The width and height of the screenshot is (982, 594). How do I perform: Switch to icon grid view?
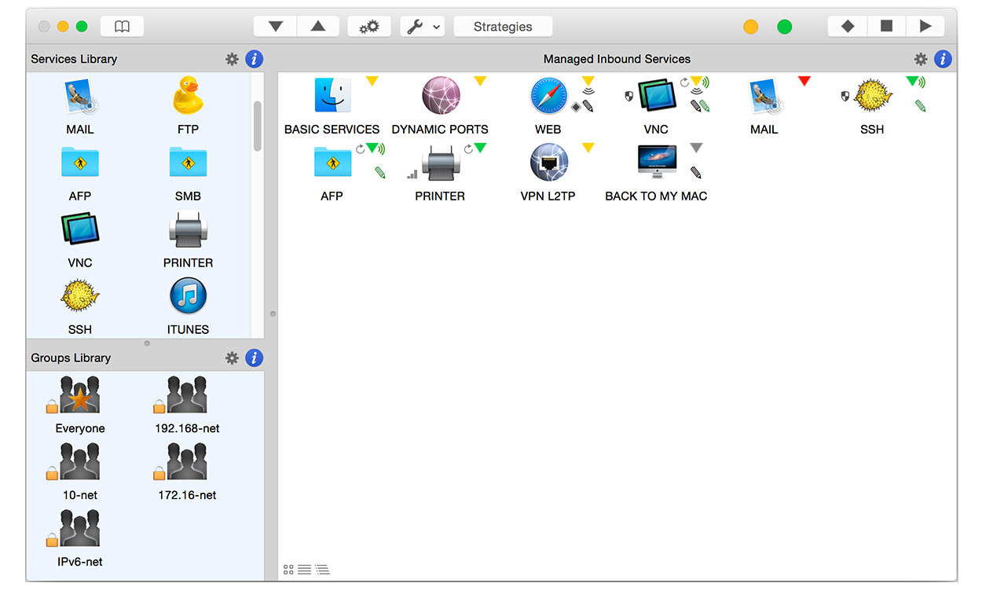[288, 570]
